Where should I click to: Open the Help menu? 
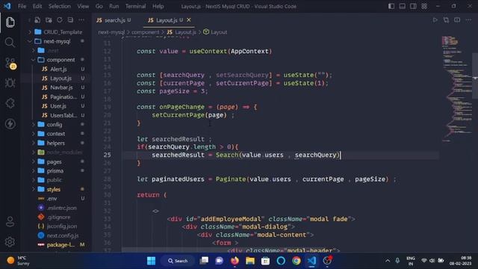pos(158,6)
